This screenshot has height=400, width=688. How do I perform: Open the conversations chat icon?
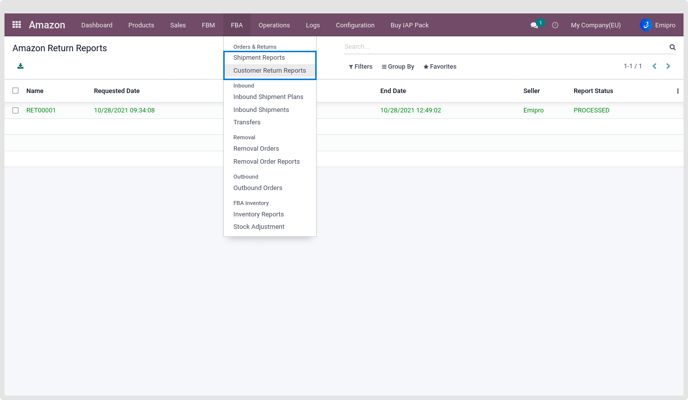pos(534,25)
